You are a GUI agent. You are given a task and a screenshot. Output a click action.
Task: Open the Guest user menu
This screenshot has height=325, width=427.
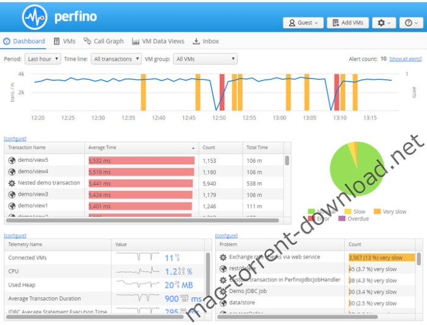pyautogui.click(x=303, y=23)
